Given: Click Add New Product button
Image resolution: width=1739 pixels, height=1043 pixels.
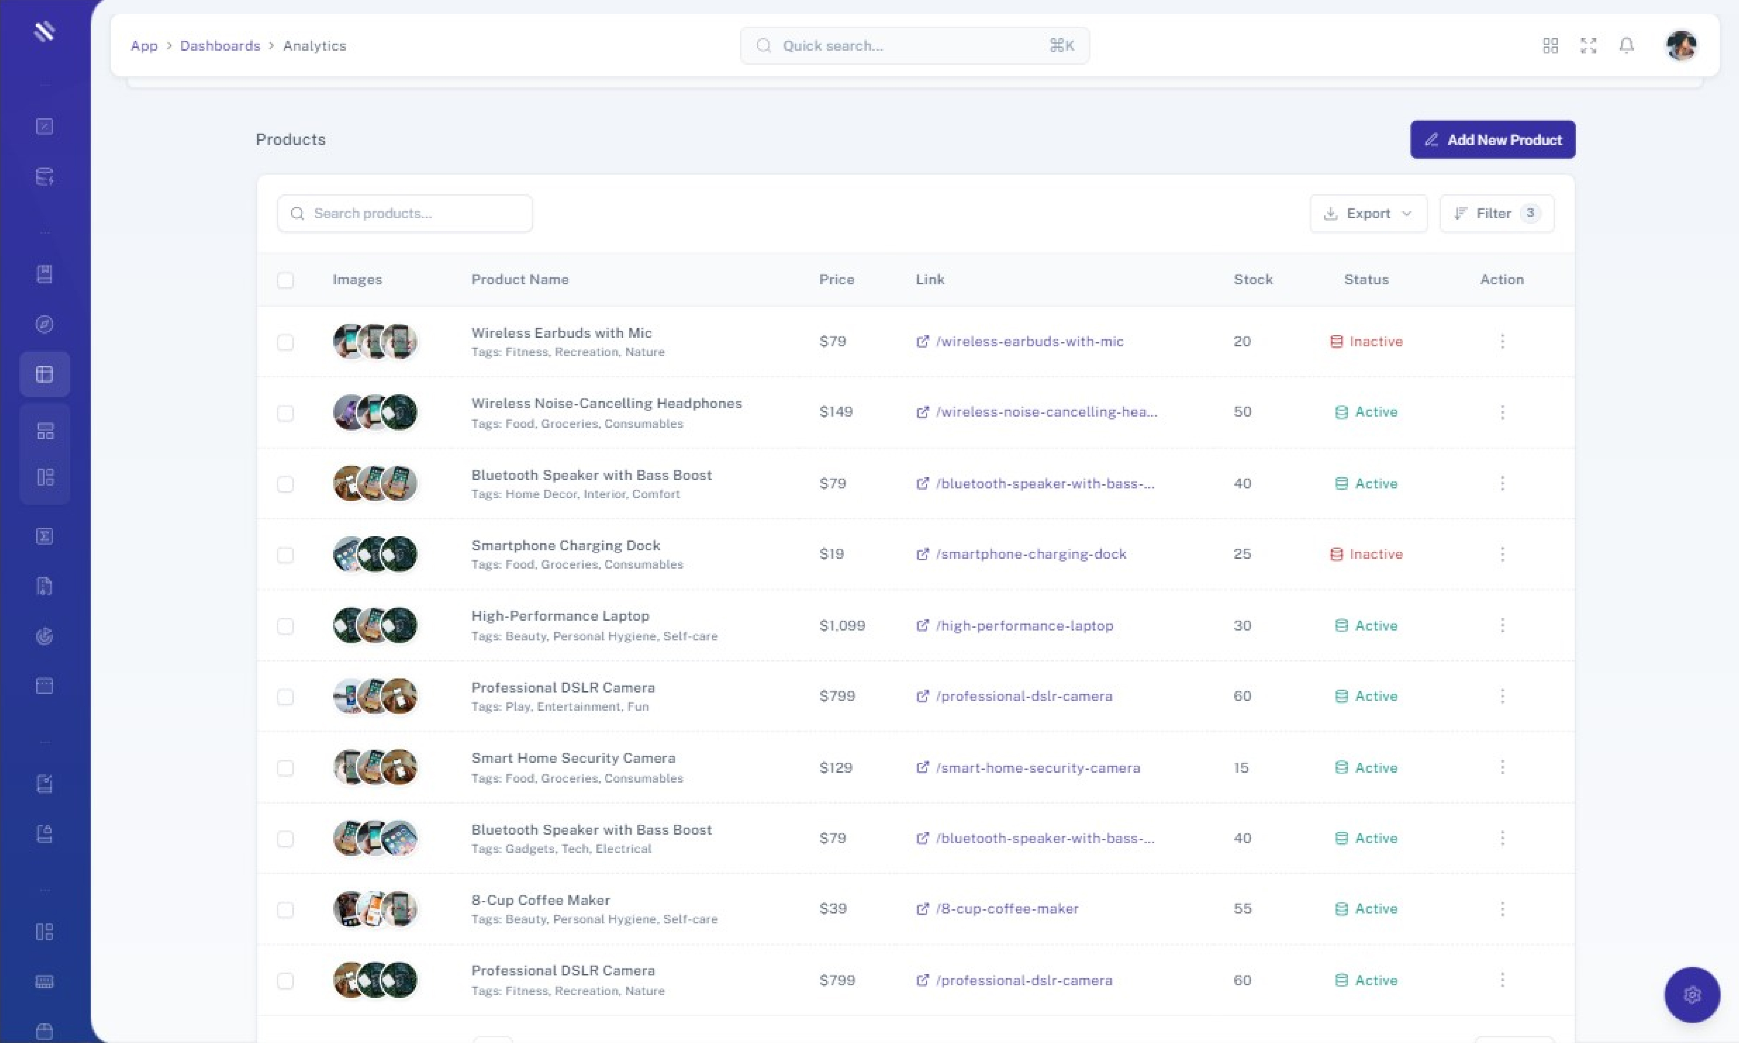Looking at the screenshot, I should [1492, 140].
